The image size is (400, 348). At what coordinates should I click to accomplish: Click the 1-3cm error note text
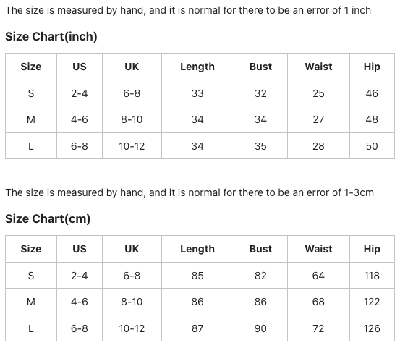pyautogui.click(x=190, y=192)
